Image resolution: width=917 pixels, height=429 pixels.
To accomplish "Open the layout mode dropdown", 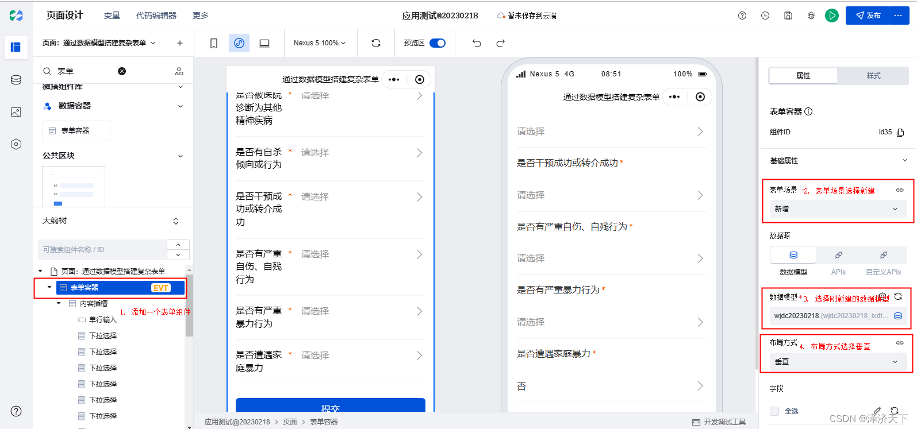I will click(838, 362).
